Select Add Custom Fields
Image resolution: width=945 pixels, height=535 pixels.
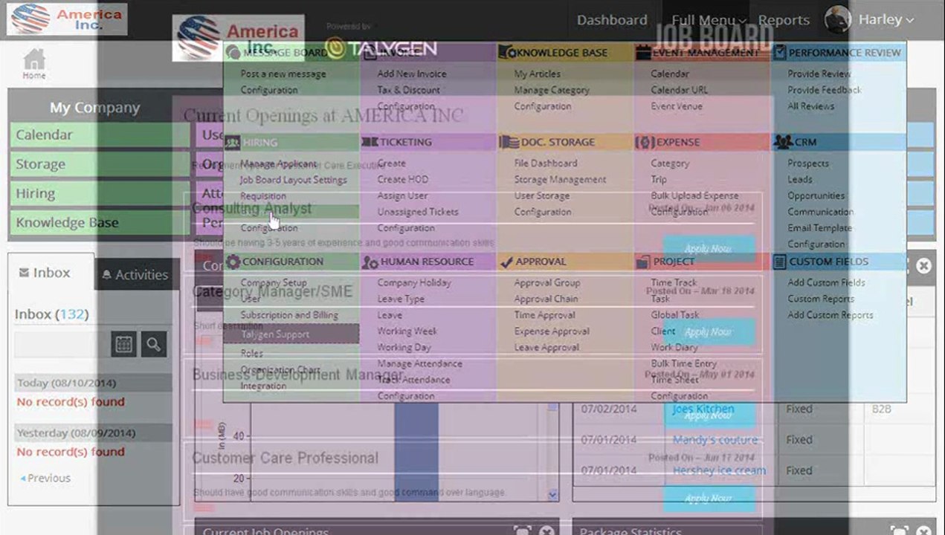point(826,282)
